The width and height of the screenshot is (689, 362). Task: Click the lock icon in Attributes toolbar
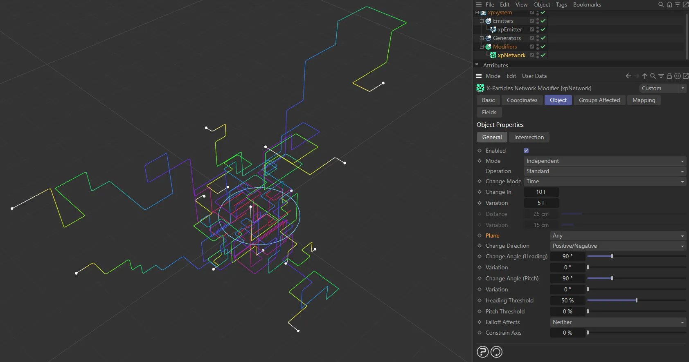669,76
